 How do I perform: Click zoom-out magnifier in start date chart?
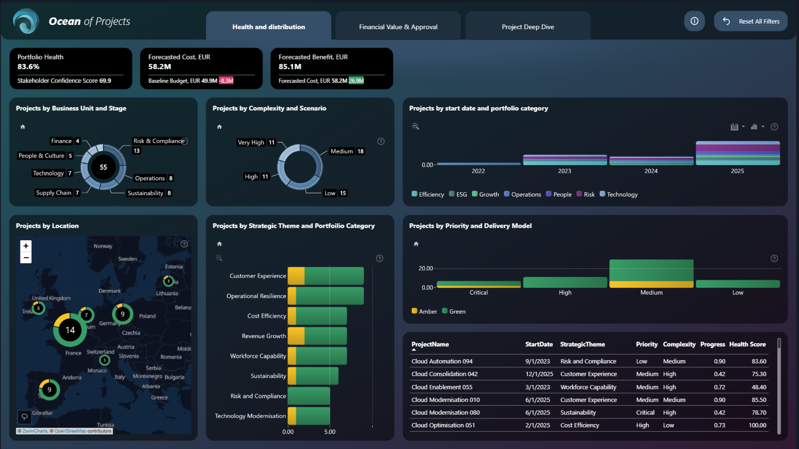click(x=415, y=126)
